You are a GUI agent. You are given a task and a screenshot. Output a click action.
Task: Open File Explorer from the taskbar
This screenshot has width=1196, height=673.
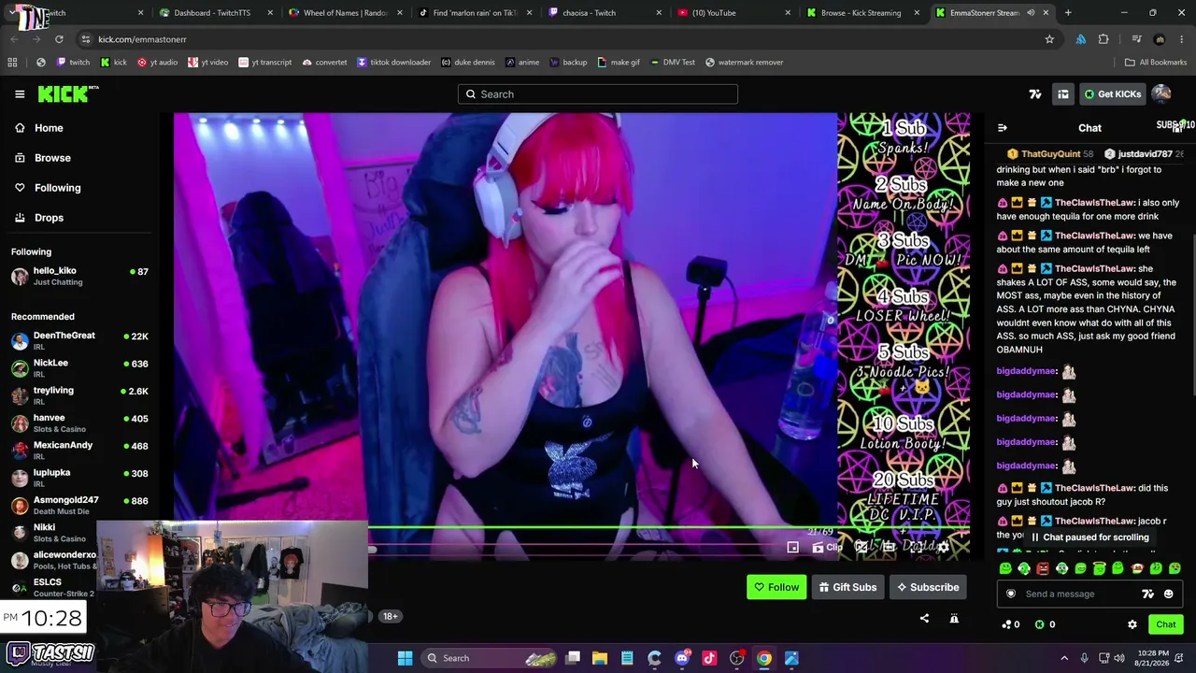click(600, 658)
